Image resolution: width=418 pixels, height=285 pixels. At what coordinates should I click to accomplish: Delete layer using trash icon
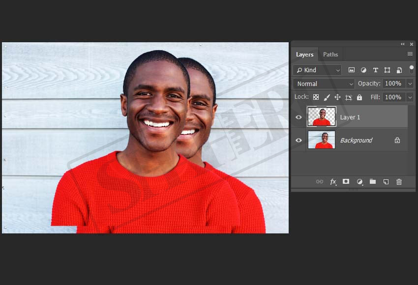click(399, 182)
